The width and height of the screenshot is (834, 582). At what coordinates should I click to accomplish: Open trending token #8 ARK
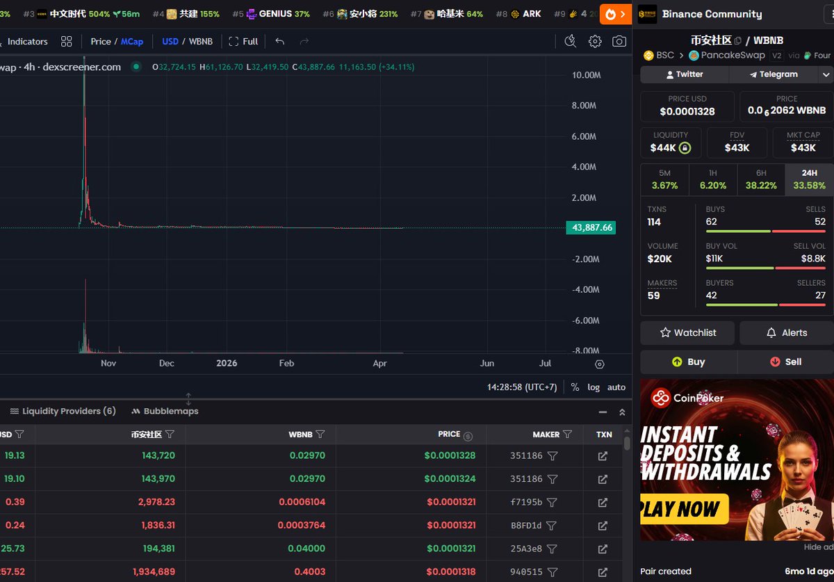tap(518, 14)
